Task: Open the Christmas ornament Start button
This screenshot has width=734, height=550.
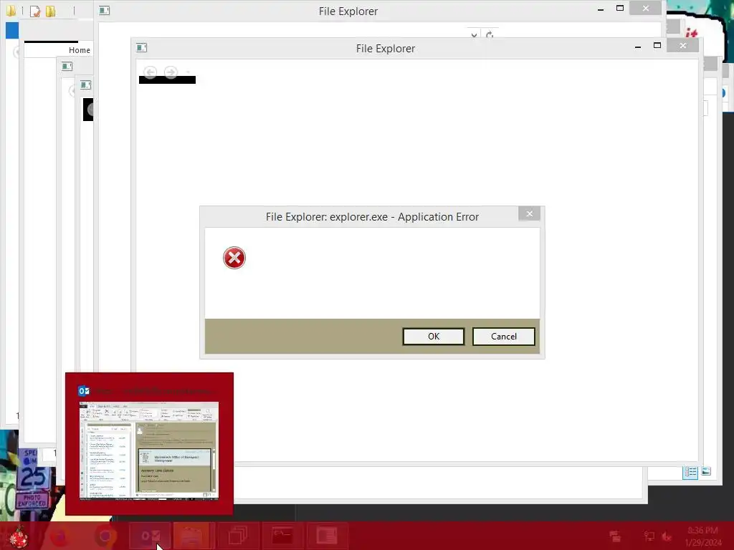Action: tap(19, 536)
